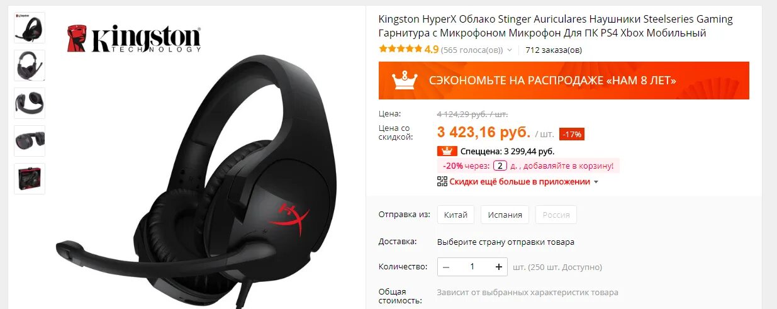Viewport: 777px width, 309px height.
Task: Open the 712 заказа(ов) orders link
Action: [554, 50]
